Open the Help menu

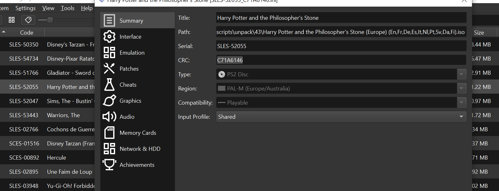87,8
